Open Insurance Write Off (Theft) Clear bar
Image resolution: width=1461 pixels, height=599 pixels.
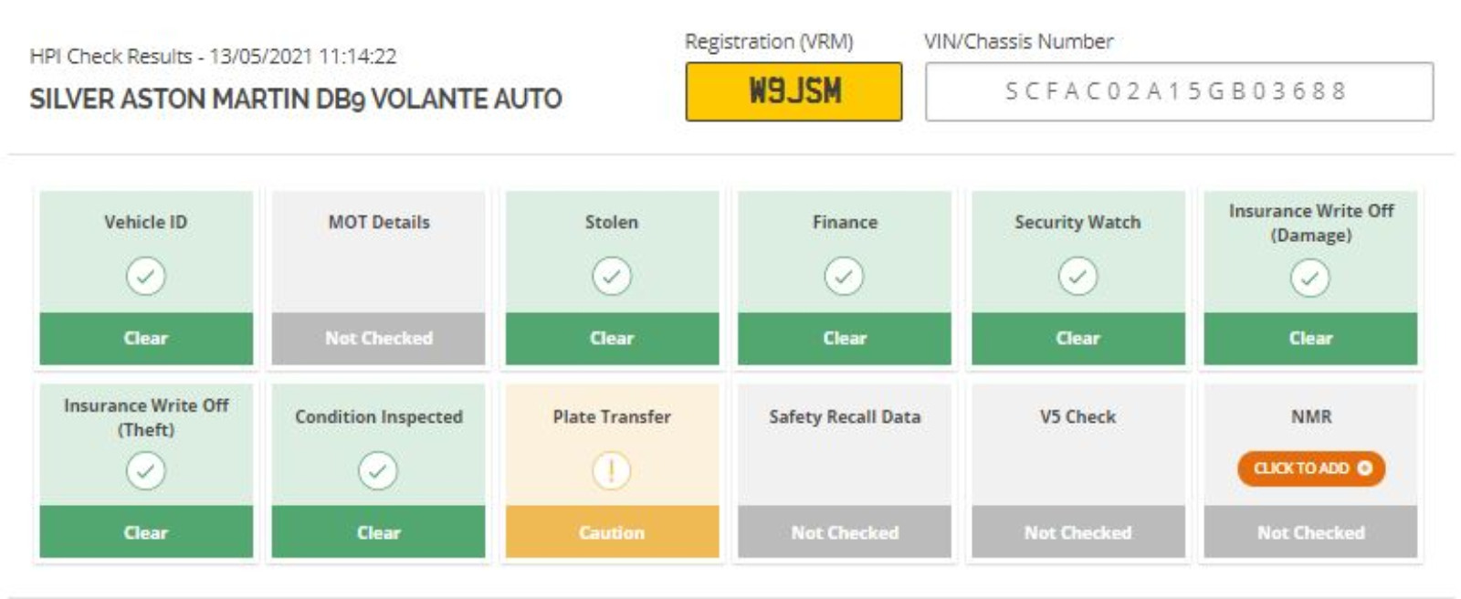pyautogui.click(x=146, y=532)
